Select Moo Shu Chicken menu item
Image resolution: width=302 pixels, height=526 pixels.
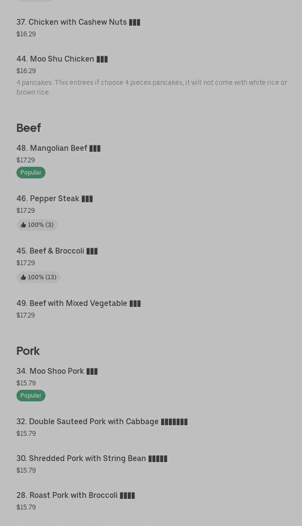pos(62,59)
